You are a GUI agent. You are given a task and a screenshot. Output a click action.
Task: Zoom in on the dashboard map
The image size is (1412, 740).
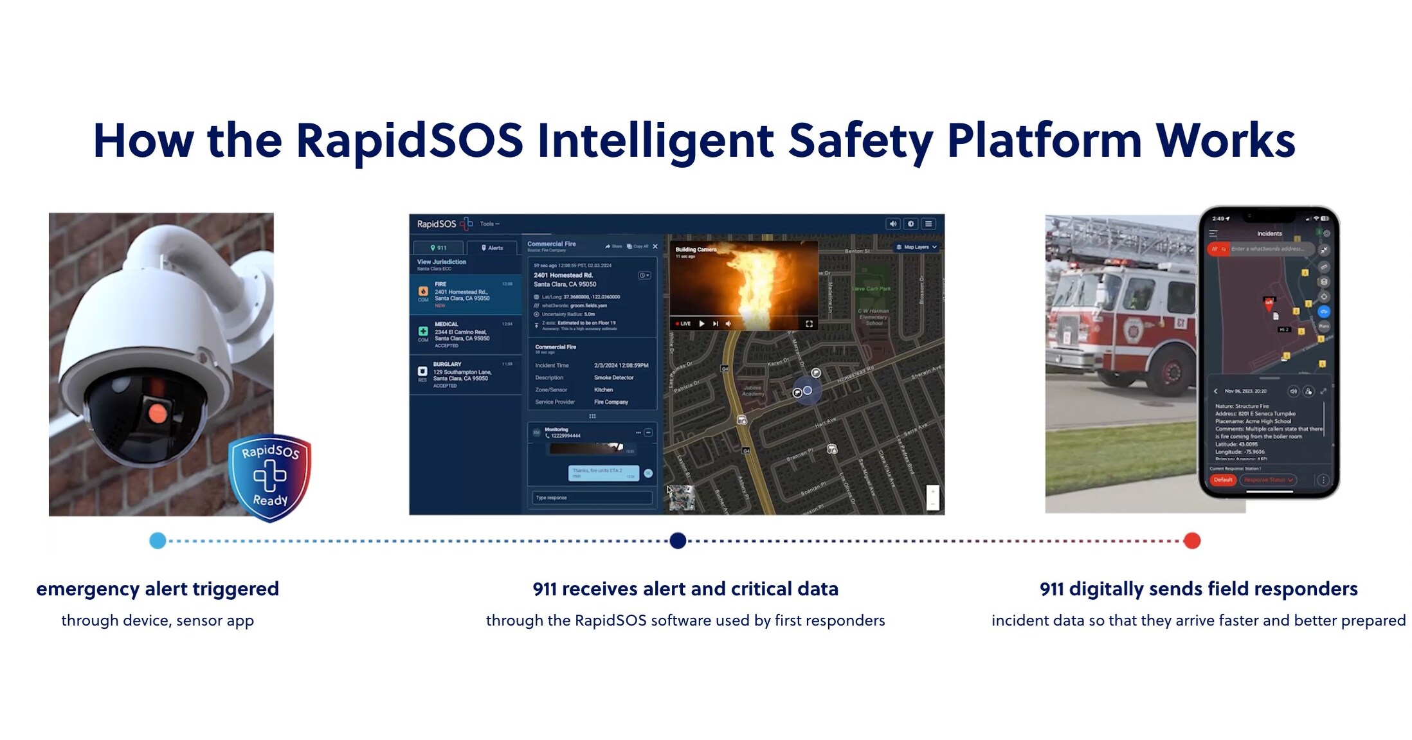point(932,492)
